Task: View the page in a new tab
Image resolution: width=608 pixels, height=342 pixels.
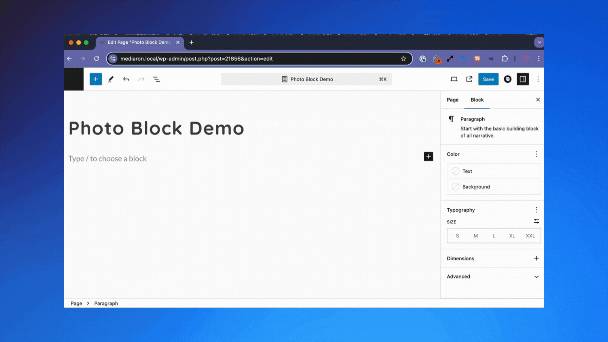Action: 469,79
